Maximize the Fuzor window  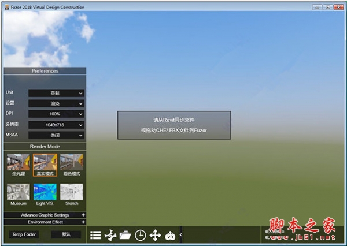click(x=328, y=7)
